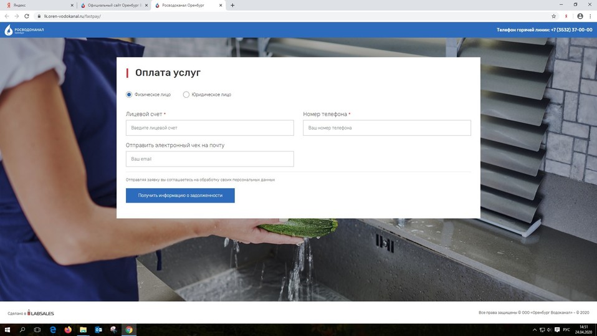
Task: Click the Лицевой счет input field
Action: click(x=210, y=128)
